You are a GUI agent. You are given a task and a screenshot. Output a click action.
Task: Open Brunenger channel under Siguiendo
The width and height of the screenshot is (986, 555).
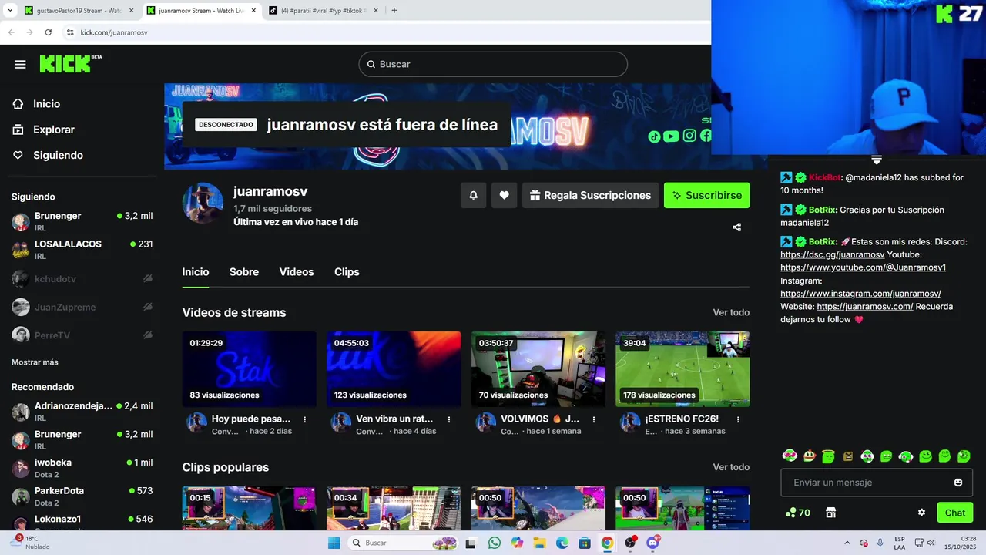tap(82, 222)
